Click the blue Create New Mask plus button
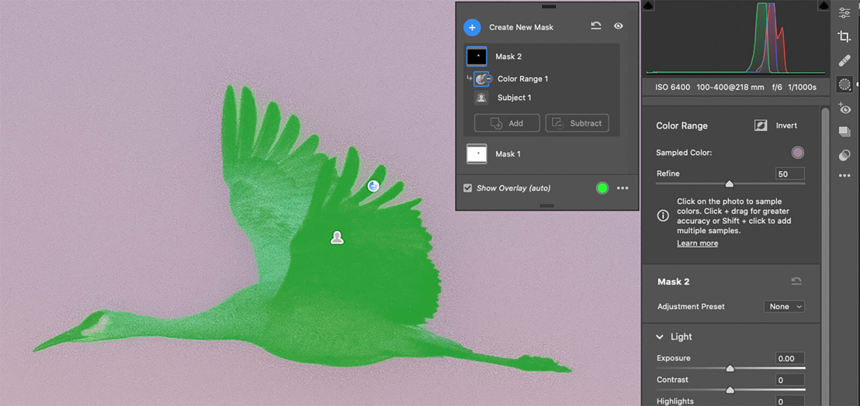The image size is (860, 406). click(x=472, y=27)
